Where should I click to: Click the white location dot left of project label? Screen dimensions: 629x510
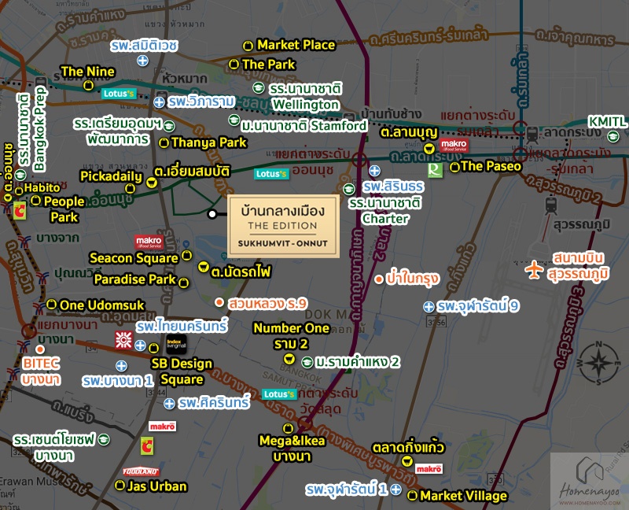click(x=212, y=214)
